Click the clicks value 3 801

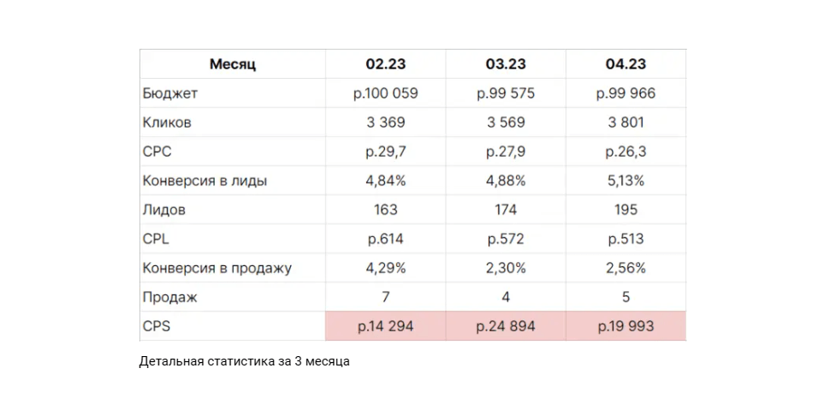click(x=625, y=122)
